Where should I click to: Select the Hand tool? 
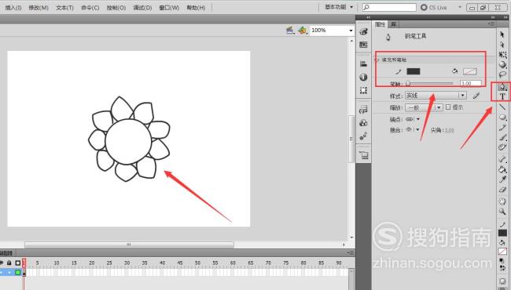pos(502,201)
